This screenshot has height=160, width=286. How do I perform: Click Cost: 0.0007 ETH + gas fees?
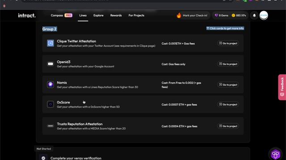click(x=179, y=105)
